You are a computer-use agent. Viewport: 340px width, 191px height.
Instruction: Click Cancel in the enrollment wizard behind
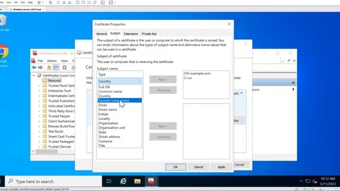pyautogui.click(x=240, y=164)
